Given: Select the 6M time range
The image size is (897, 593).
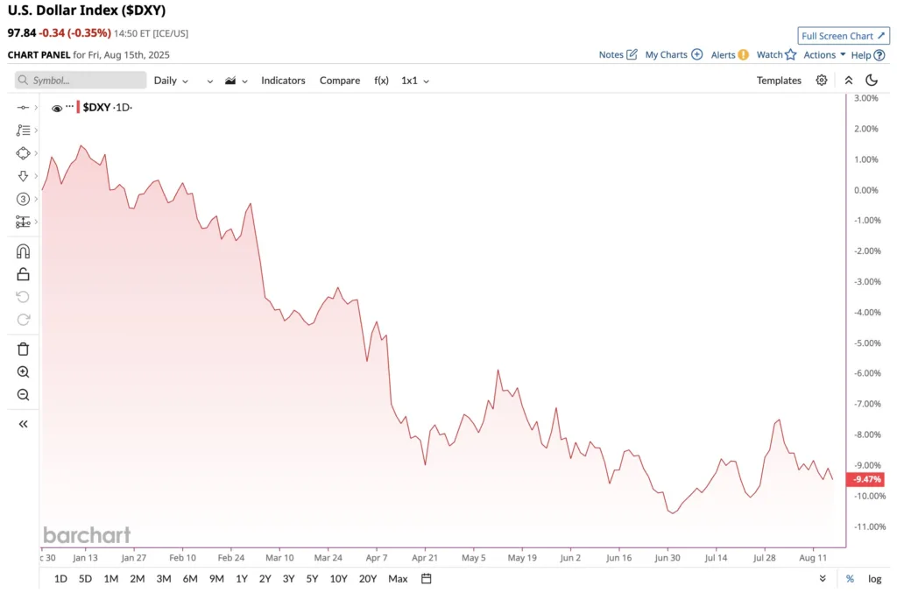Looking at the screenshot, I should pos(190,579).
